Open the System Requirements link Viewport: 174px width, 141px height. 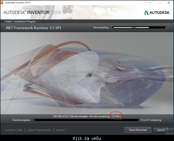[39, 130]
